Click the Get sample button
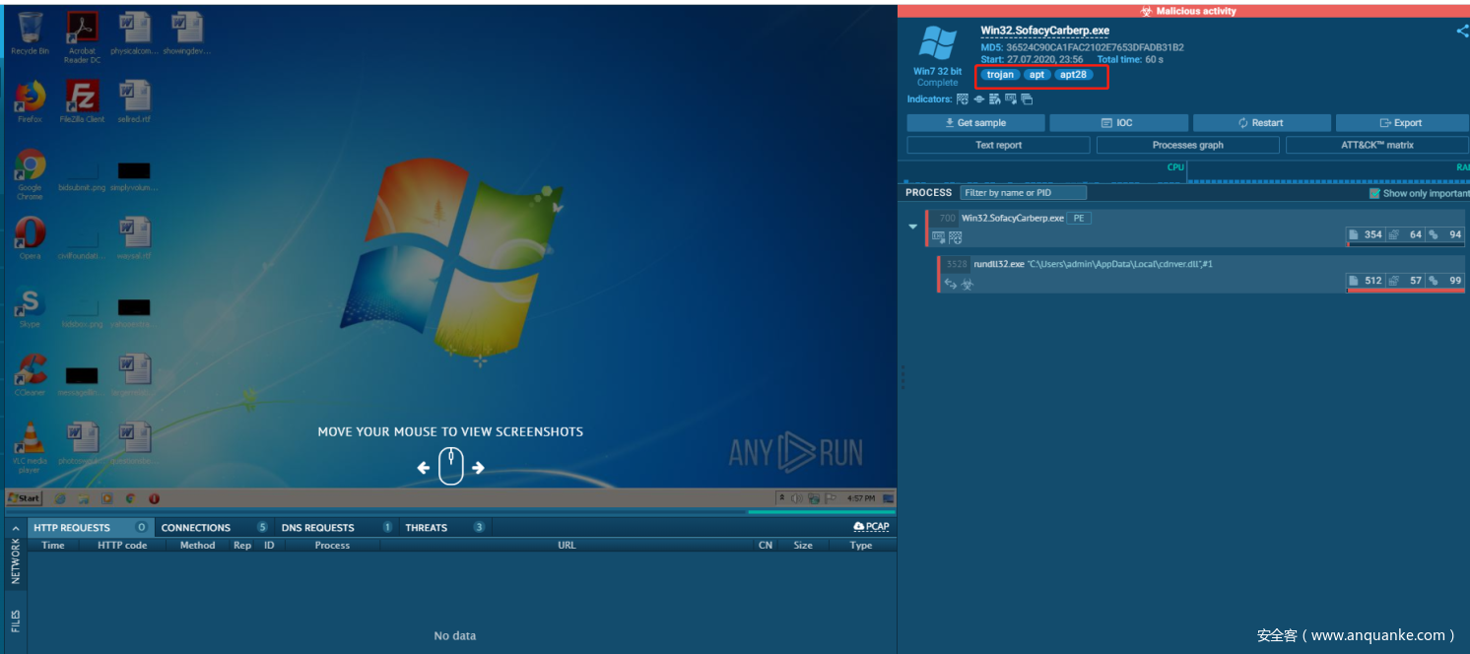This screenshot has width=1470, height=654. click(x=975, y=123)
